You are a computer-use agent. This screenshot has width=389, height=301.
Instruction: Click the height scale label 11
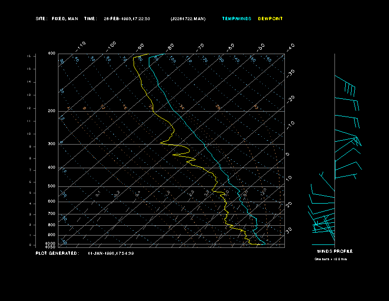coord(29,121)
